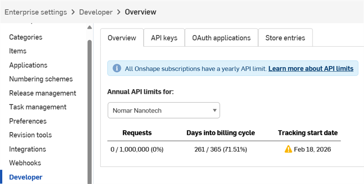
Task: Follow the Learn more about API limits link
Action: click(x=311, y=69)
